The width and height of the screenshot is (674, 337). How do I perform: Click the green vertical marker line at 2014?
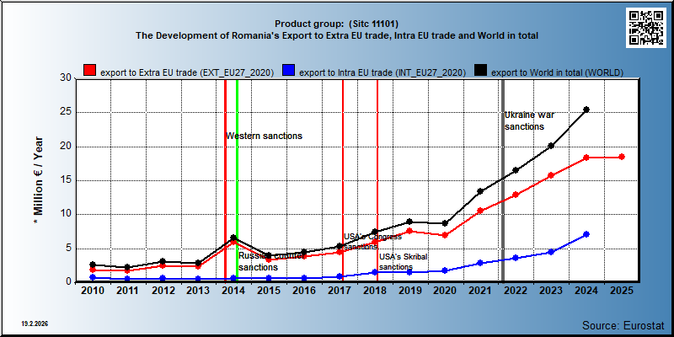[237, 180]
